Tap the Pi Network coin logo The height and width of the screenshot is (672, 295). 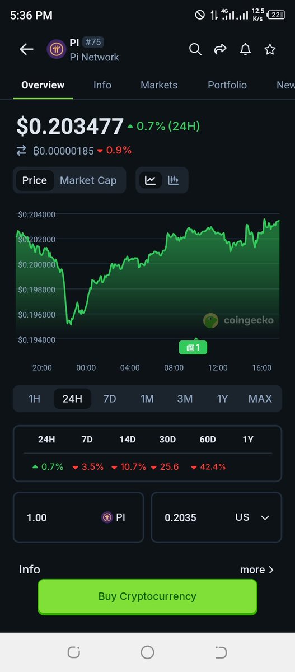tap(56, 49)
